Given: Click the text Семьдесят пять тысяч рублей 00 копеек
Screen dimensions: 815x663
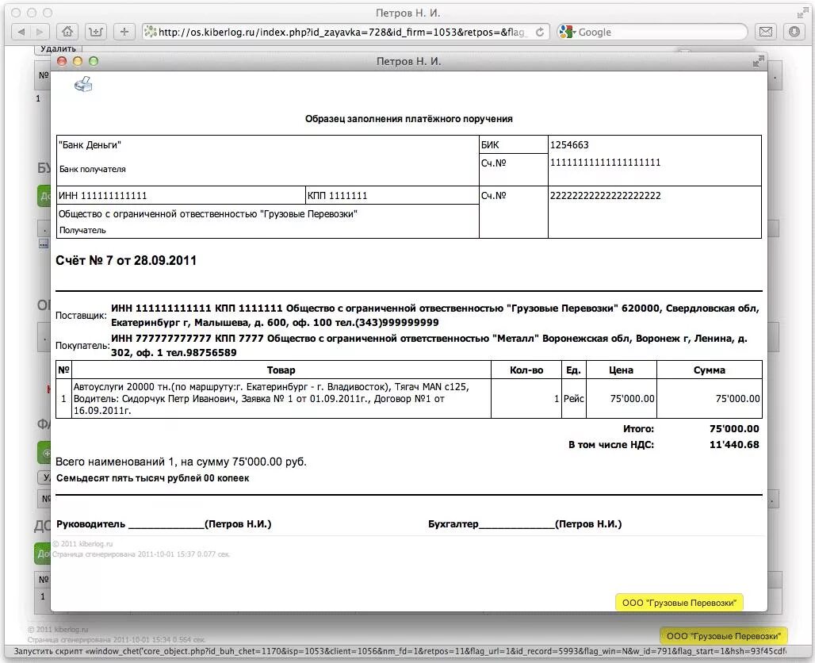Looking at the screenshot, I should click(153, 478).
